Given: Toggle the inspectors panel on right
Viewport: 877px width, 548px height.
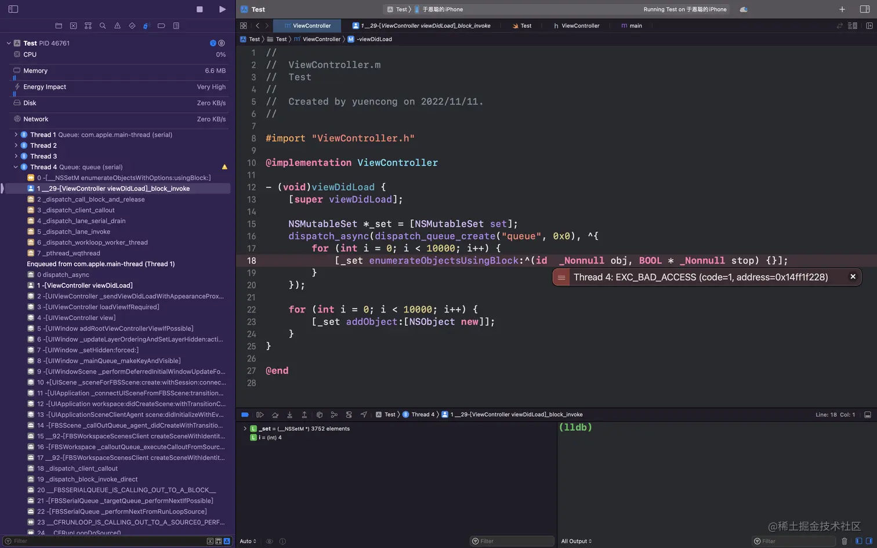Looking at the screenshot, I should pyautogui.click(x=865, y=9).
